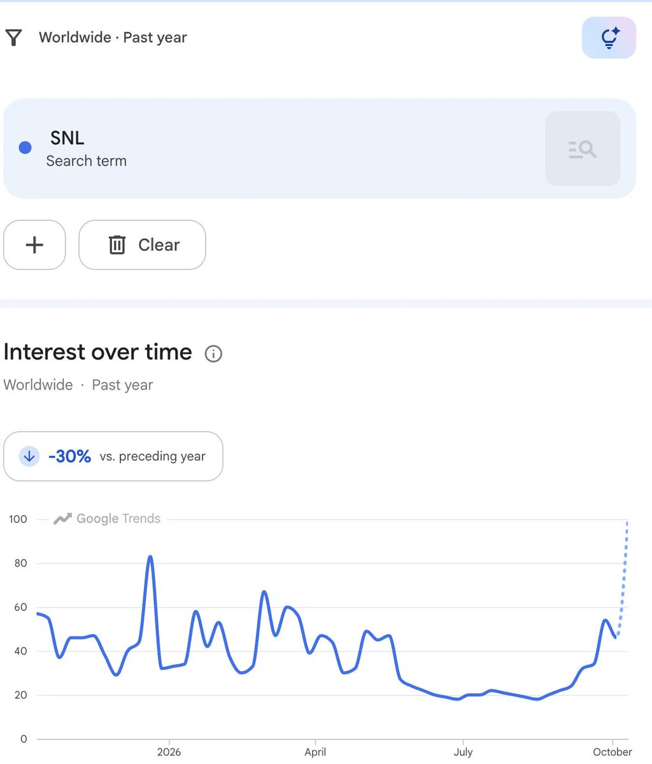
Task: Open Worldwide · Past year filter text
Action: pyautogui.click(x=113, y=38)
